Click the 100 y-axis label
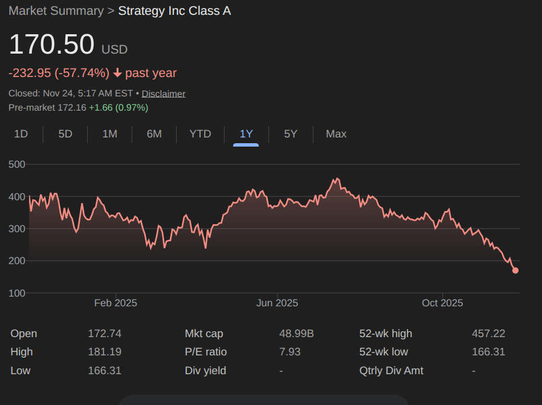 coord(17,293)
